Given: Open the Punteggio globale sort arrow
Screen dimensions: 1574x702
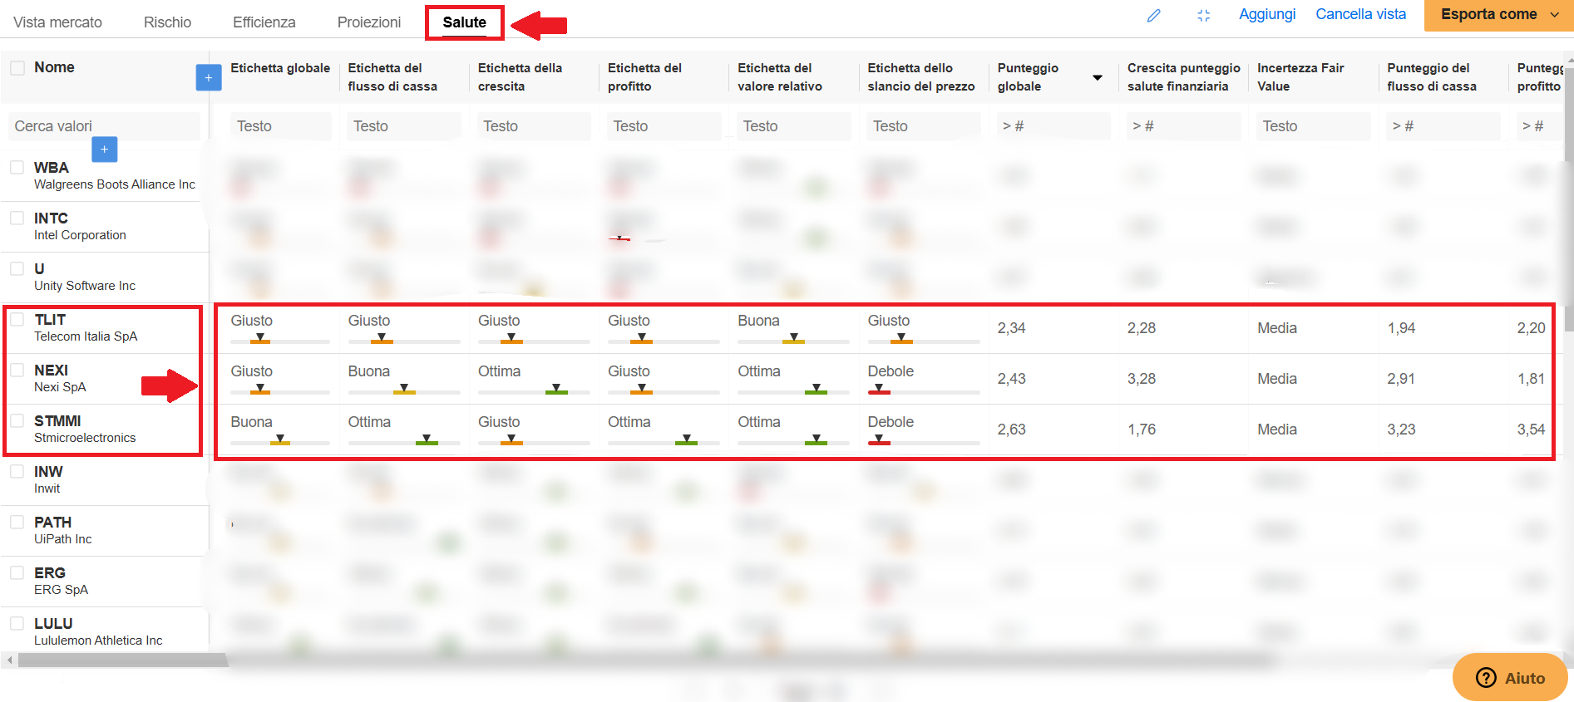Looking at the screenshot, I should [x=1098, y=77].
